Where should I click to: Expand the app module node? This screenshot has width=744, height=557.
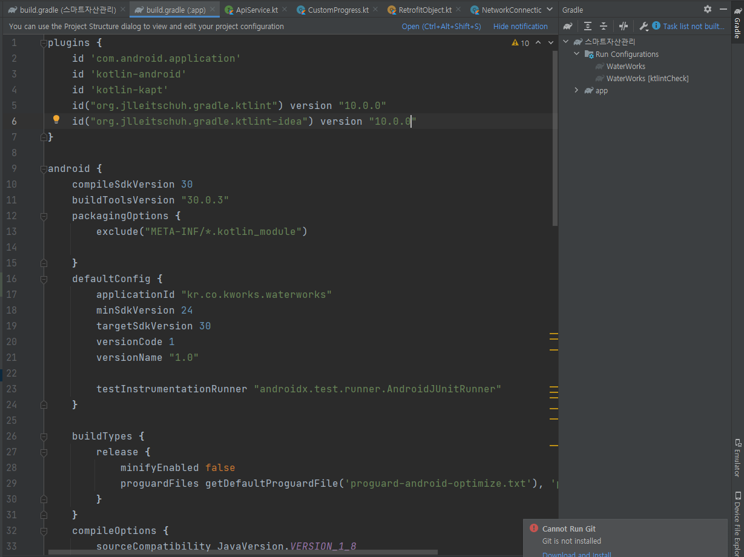point(578,90)
